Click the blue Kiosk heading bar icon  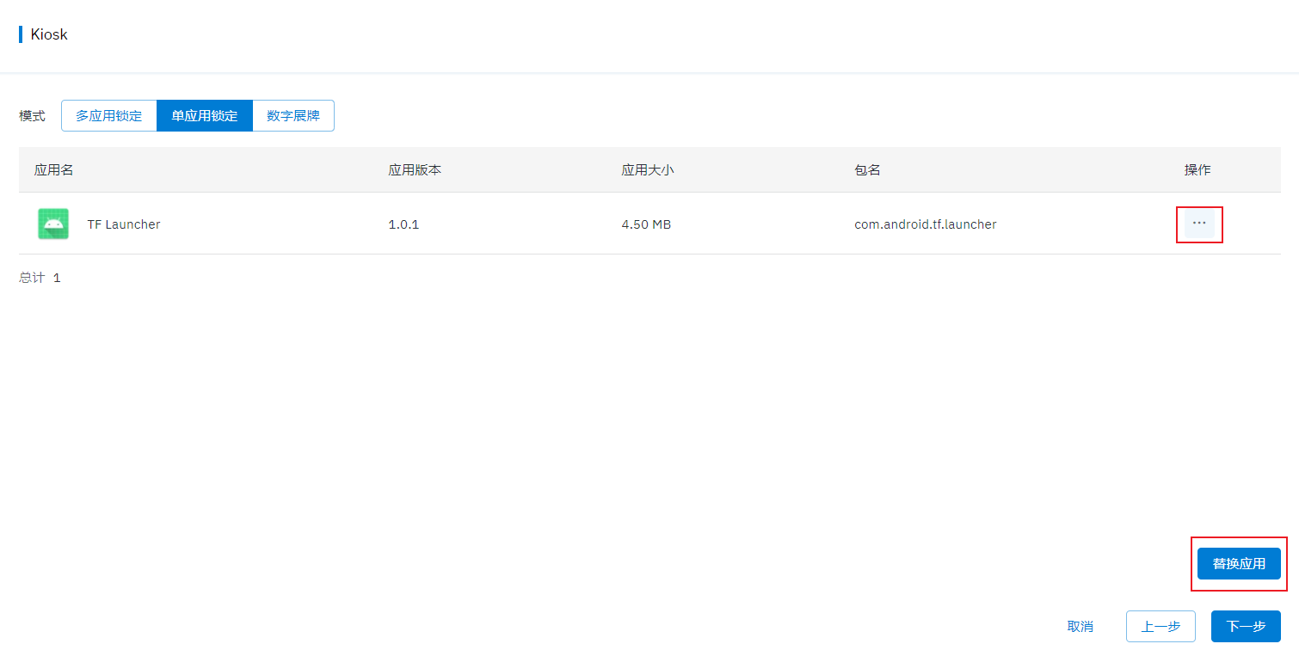pos(21,34)
